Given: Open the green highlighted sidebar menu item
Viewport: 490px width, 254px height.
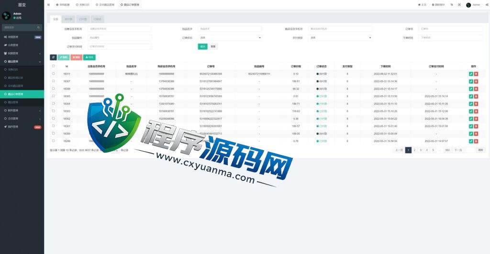Looking at the screenshot, I should tap(22, 94).
